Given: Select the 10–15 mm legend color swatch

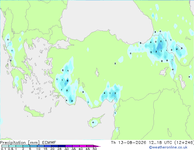Looking at the screenshot, I should click(41, 146).
